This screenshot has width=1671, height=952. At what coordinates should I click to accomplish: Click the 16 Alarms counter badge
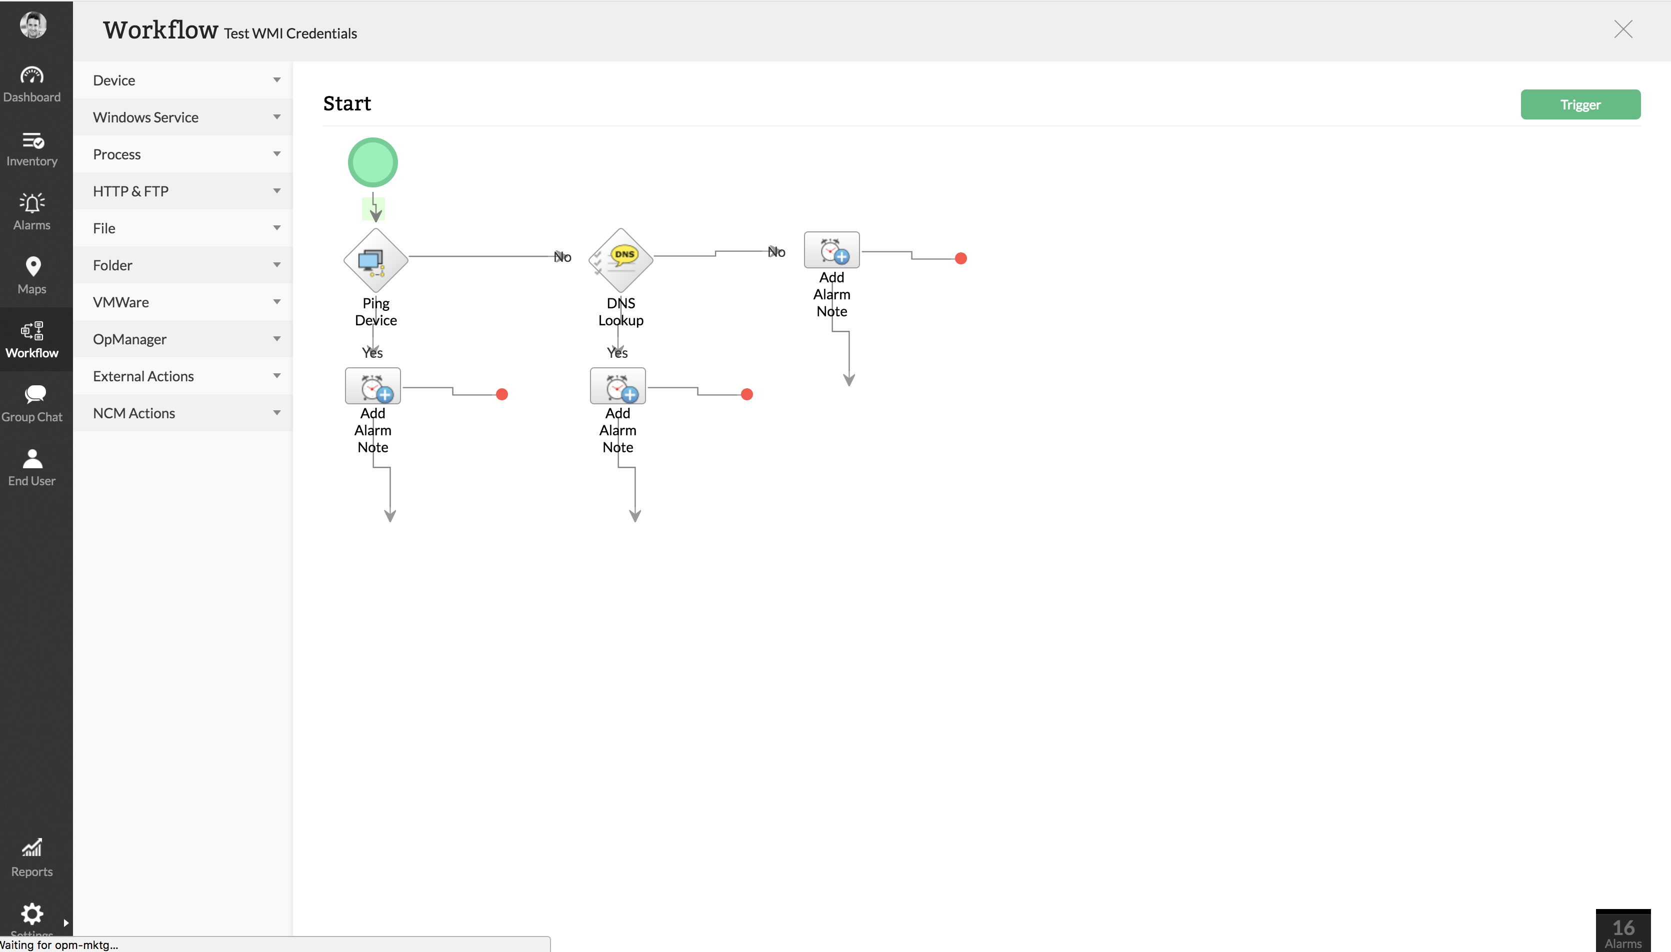[x=1622, y=932]
